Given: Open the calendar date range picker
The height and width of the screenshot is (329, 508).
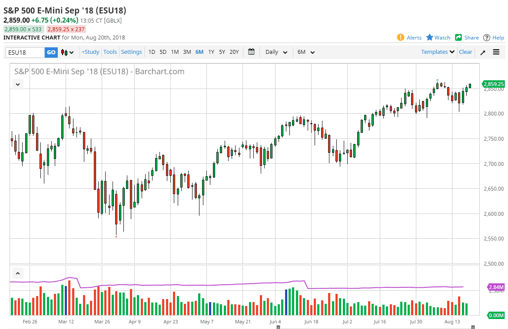Looking at the screenshot, I should click(x=251, y=52).
